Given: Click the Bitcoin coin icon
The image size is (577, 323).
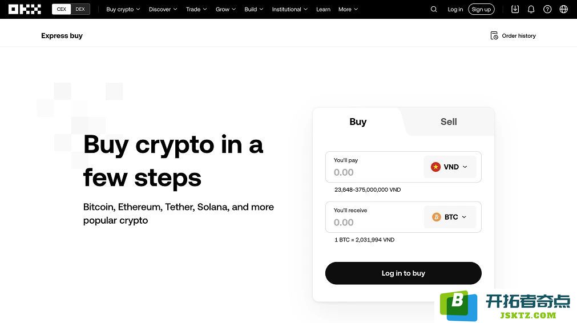Looking at the screenshot, I should [x=437, y=217].
